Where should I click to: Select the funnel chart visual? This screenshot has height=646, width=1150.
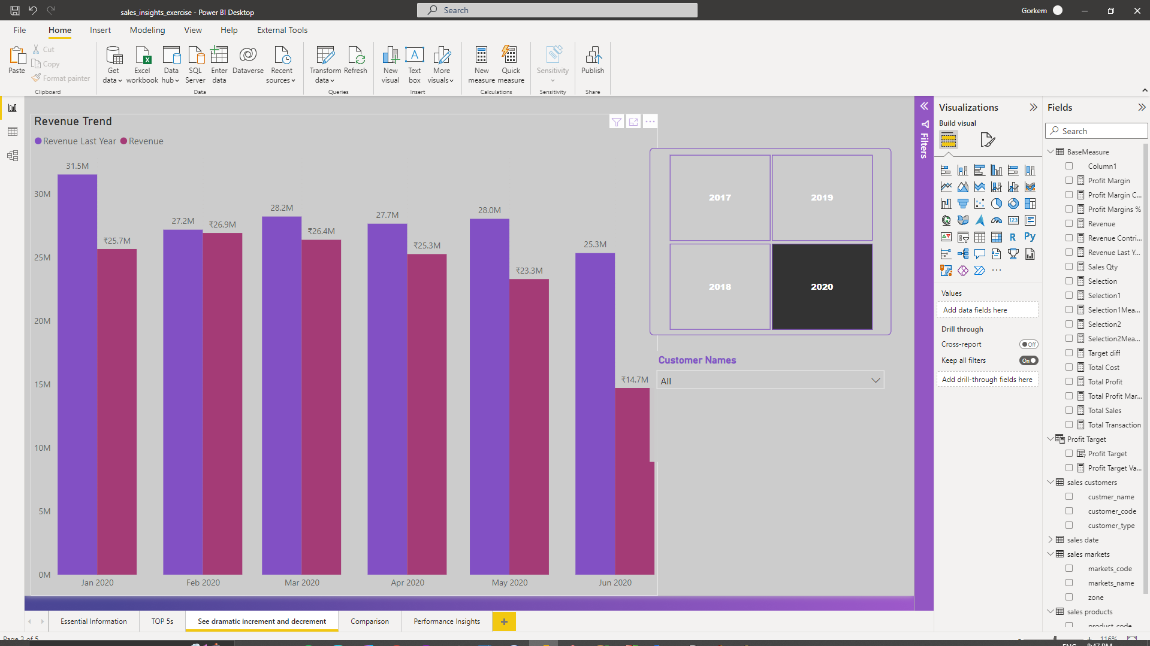(962, 204)
